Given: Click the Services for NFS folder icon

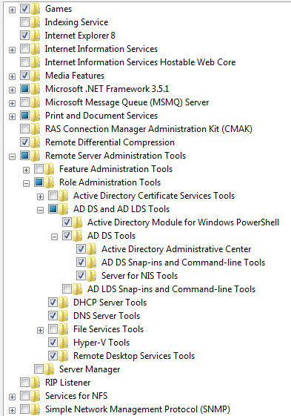Looking at the screenshot, I should [x=35, y=396].
